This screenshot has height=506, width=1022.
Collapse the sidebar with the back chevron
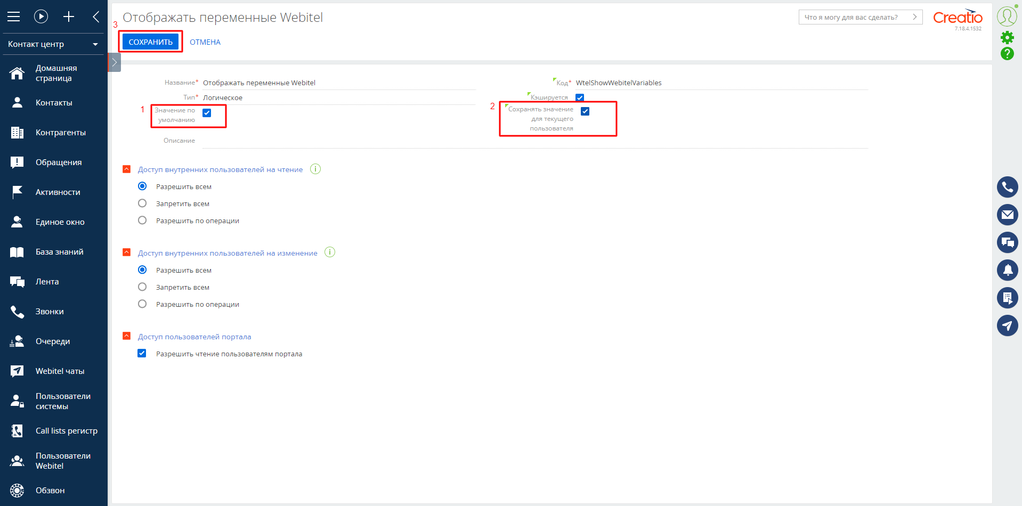[96, 17]
